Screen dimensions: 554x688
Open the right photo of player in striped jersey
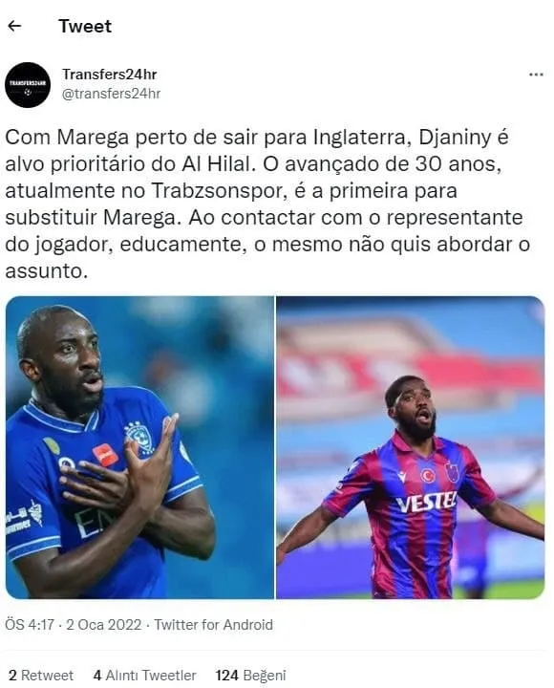tap(411, 447)
